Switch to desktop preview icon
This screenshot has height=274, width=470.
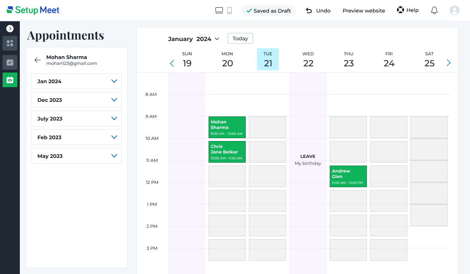pos(219,11)
